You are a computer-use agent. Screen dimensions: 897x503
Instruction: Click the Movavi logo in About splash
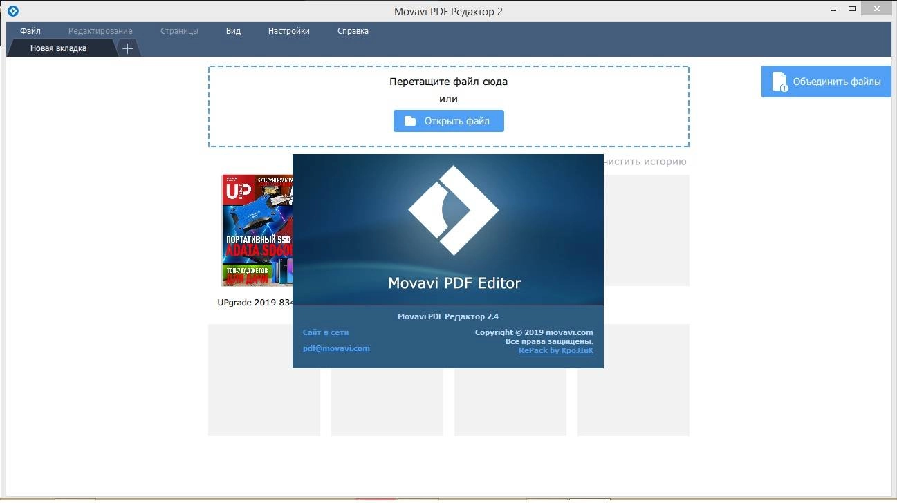tap(454, 210)
